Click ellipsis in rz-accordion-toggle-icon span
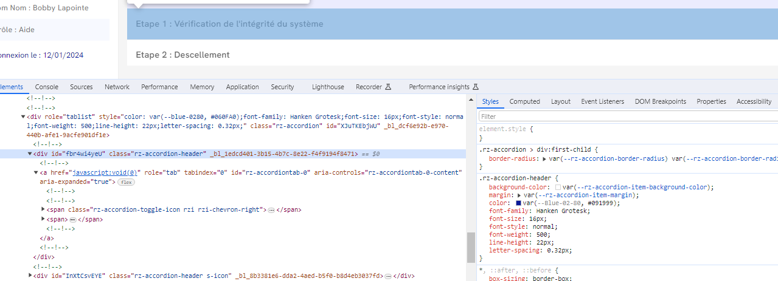The width and height of the screenshot is (778, 281). (271, 210)
